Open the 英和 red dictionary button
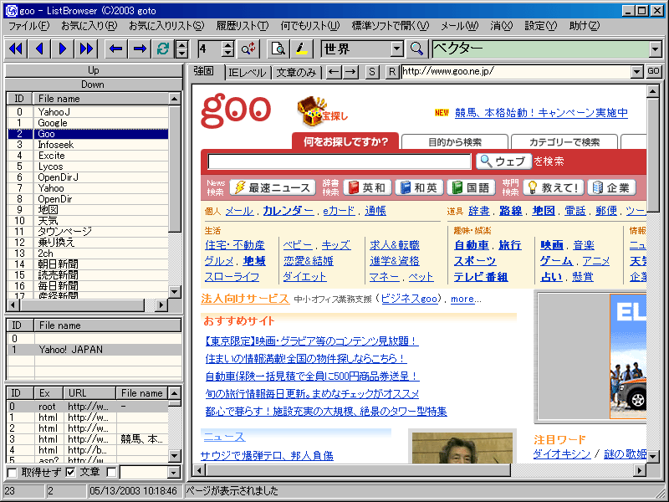The height and width of the screenshot is (502, 669). (x=367, y=187)
